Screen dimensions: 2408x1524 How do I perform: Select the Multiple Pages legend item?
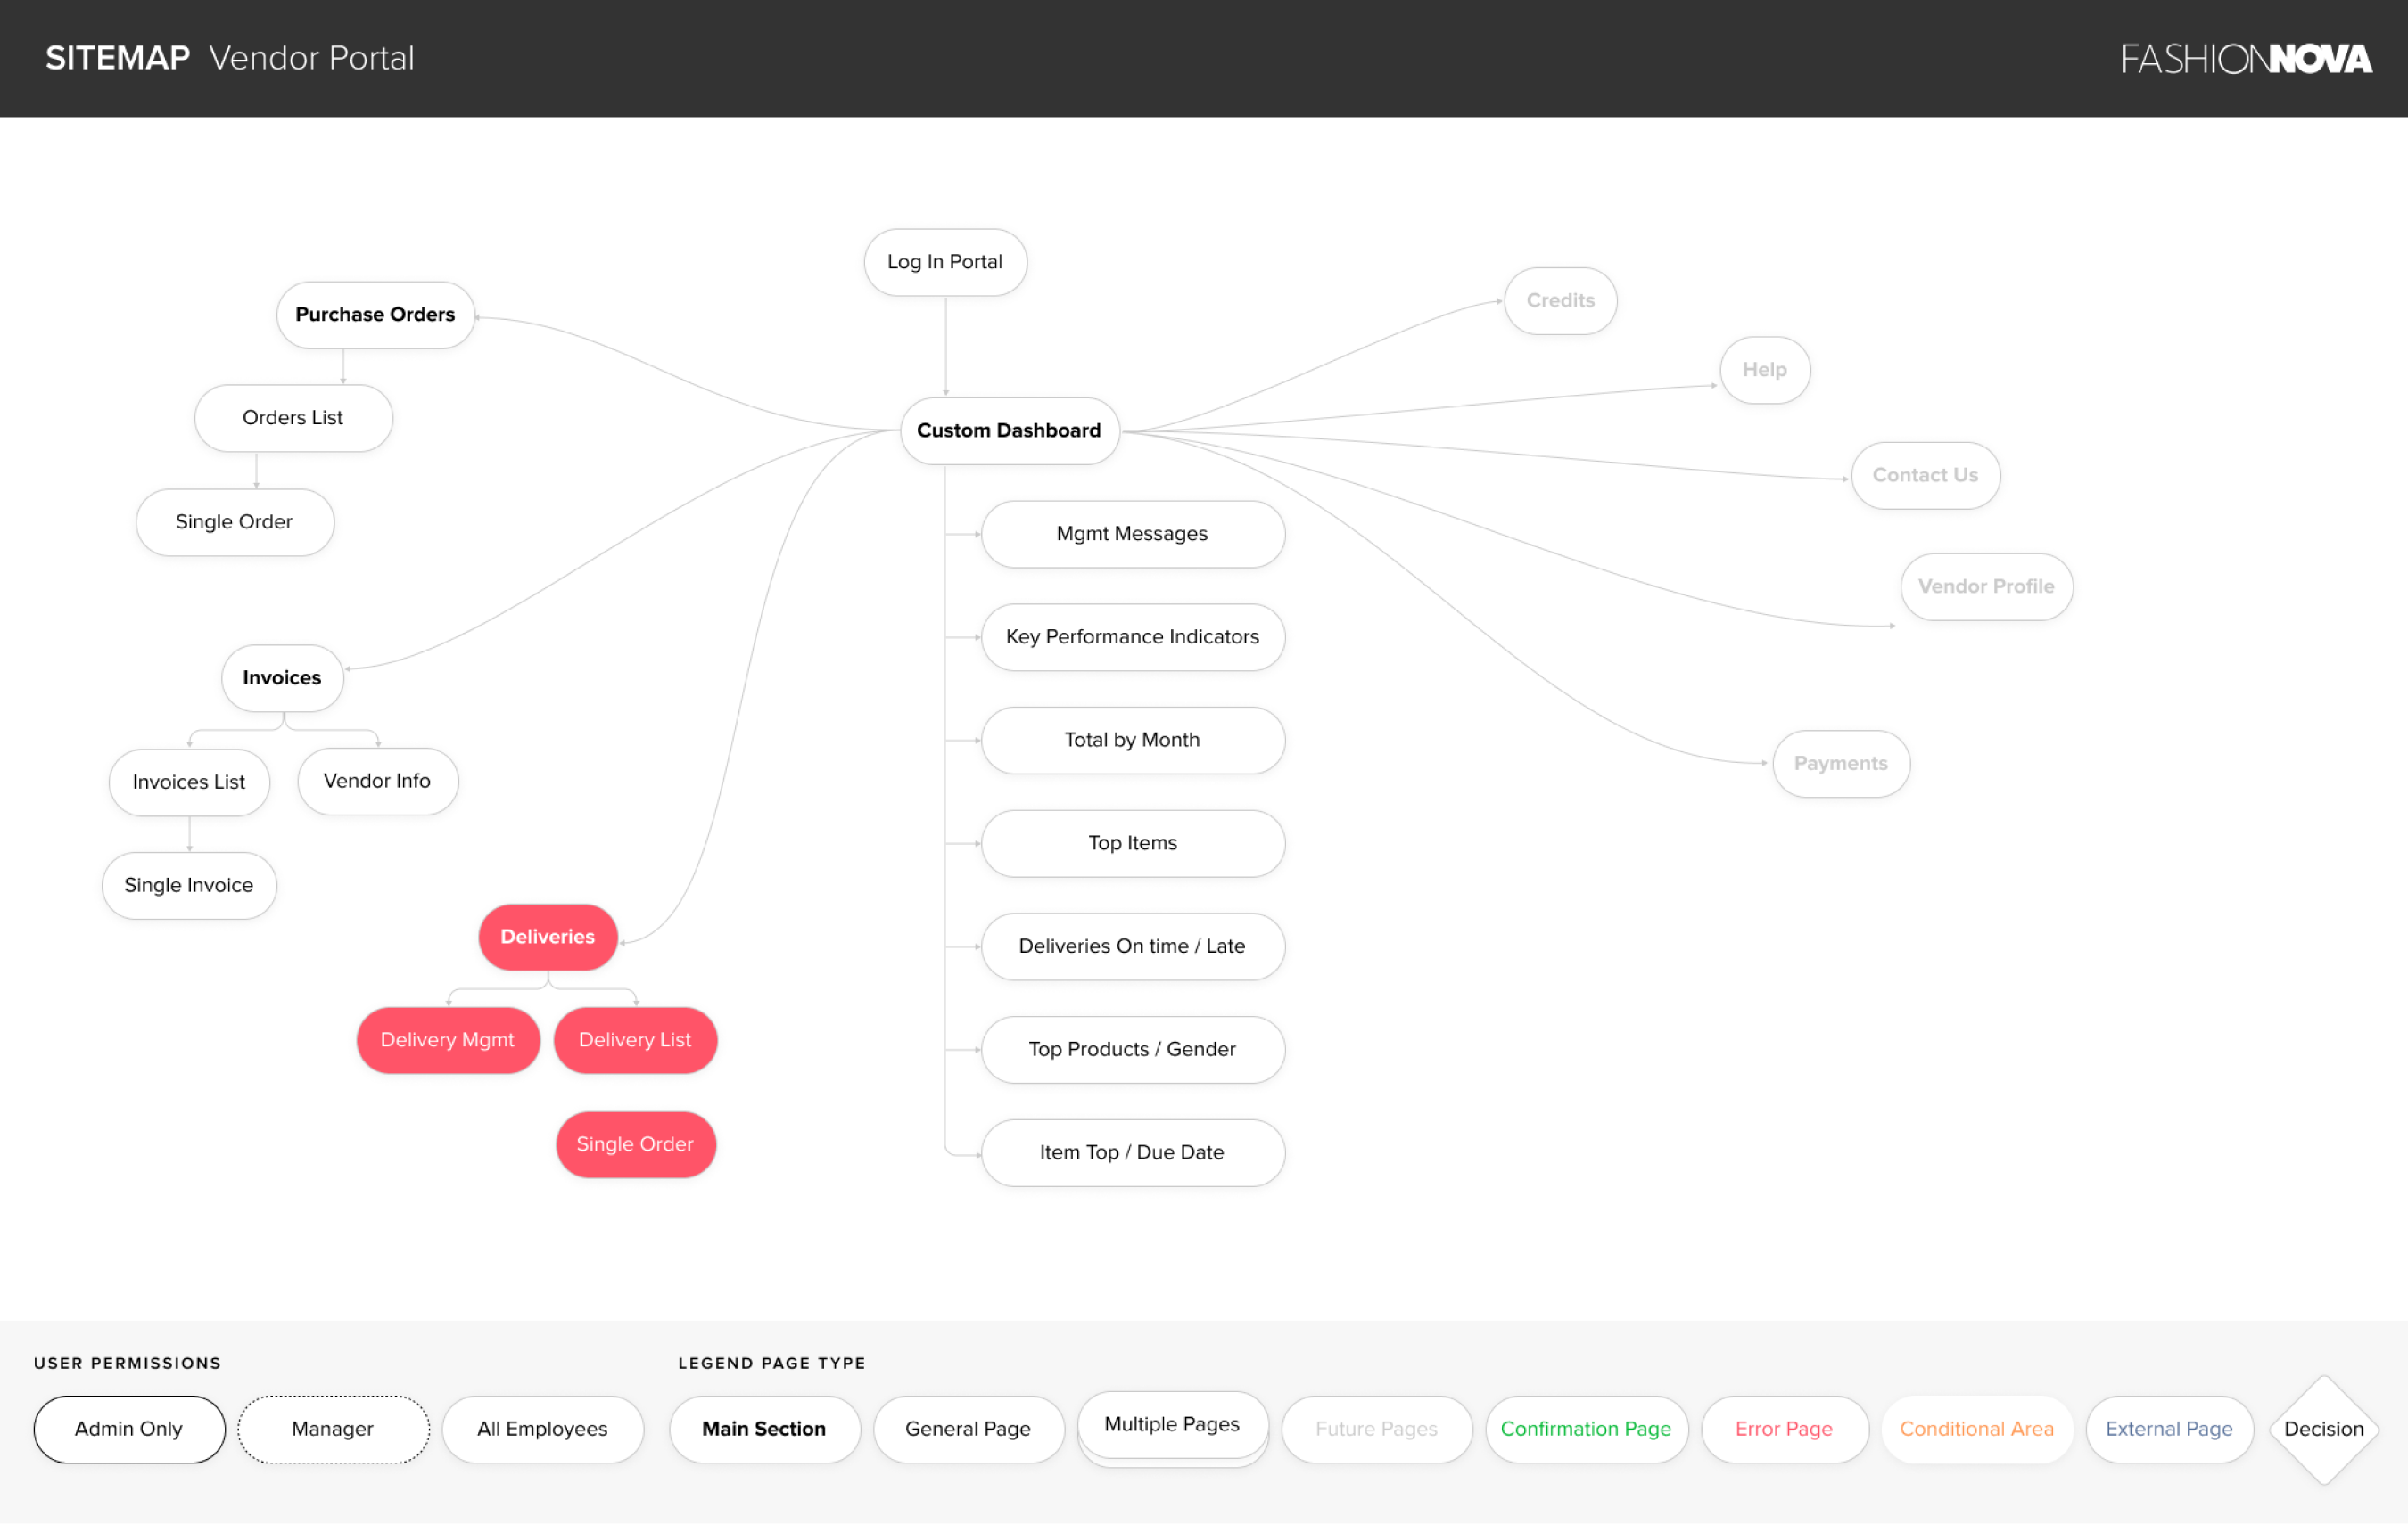[x=1172, y=1427]
